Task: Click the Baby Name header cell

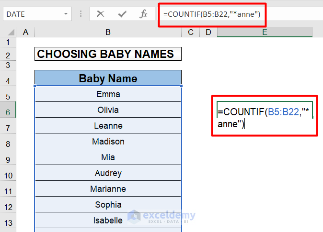Action: coord(108,78)
